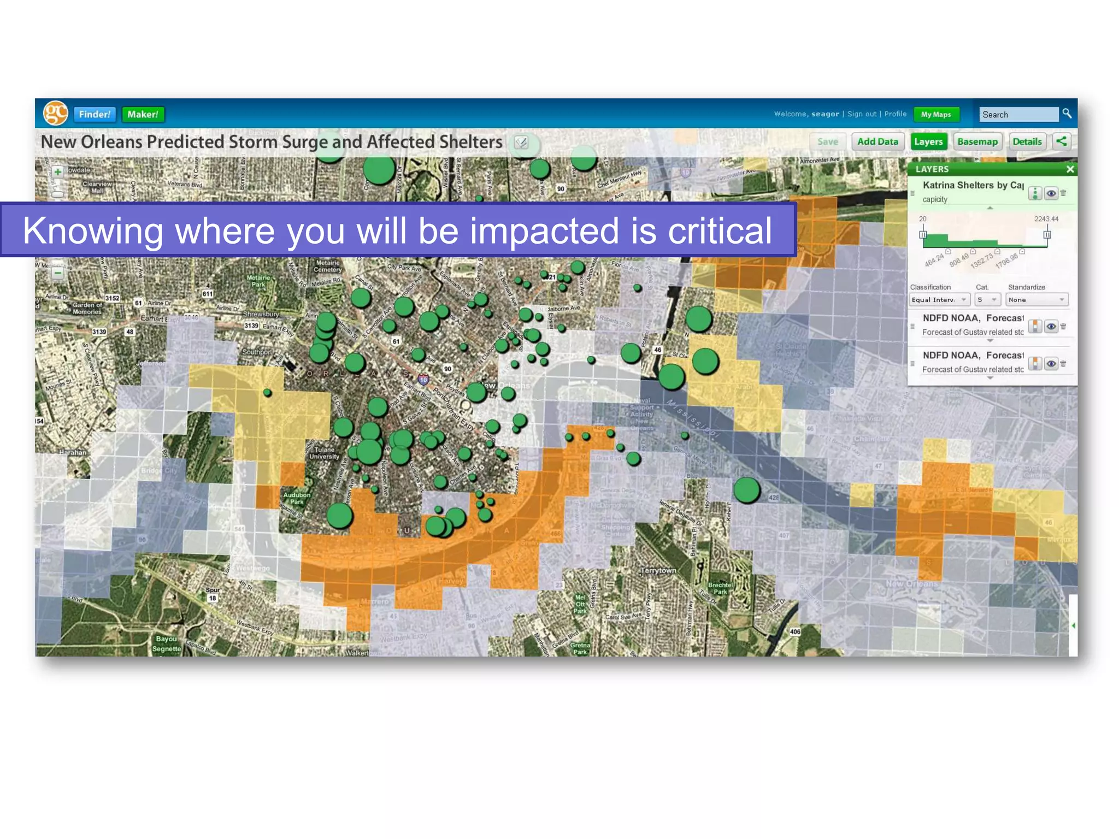Click the 464.24 class break marker
This screenshot has height=839, width=1119.
point(948,251)
